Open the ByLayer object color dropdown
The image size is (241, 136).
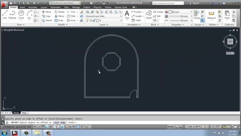coord(180,12)
